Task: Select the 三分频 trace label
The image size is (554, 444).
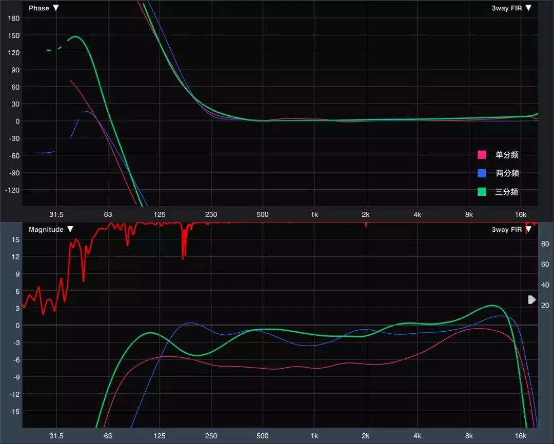Action: pos(507,192)
